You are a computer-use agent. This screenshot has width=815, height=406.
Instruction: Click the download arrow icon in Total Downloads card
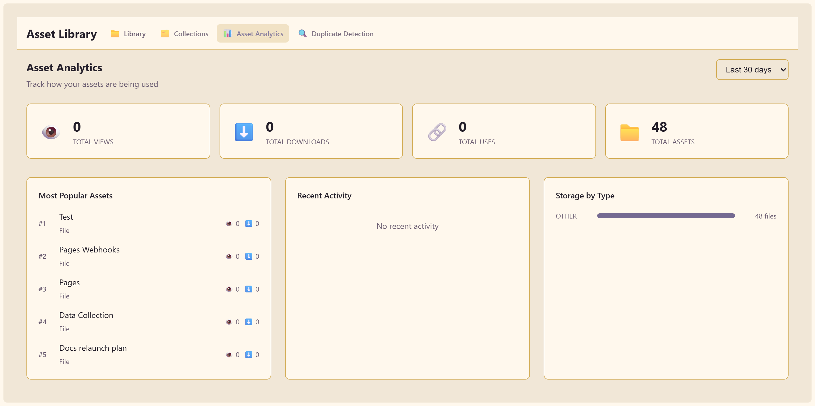(244, 132)
